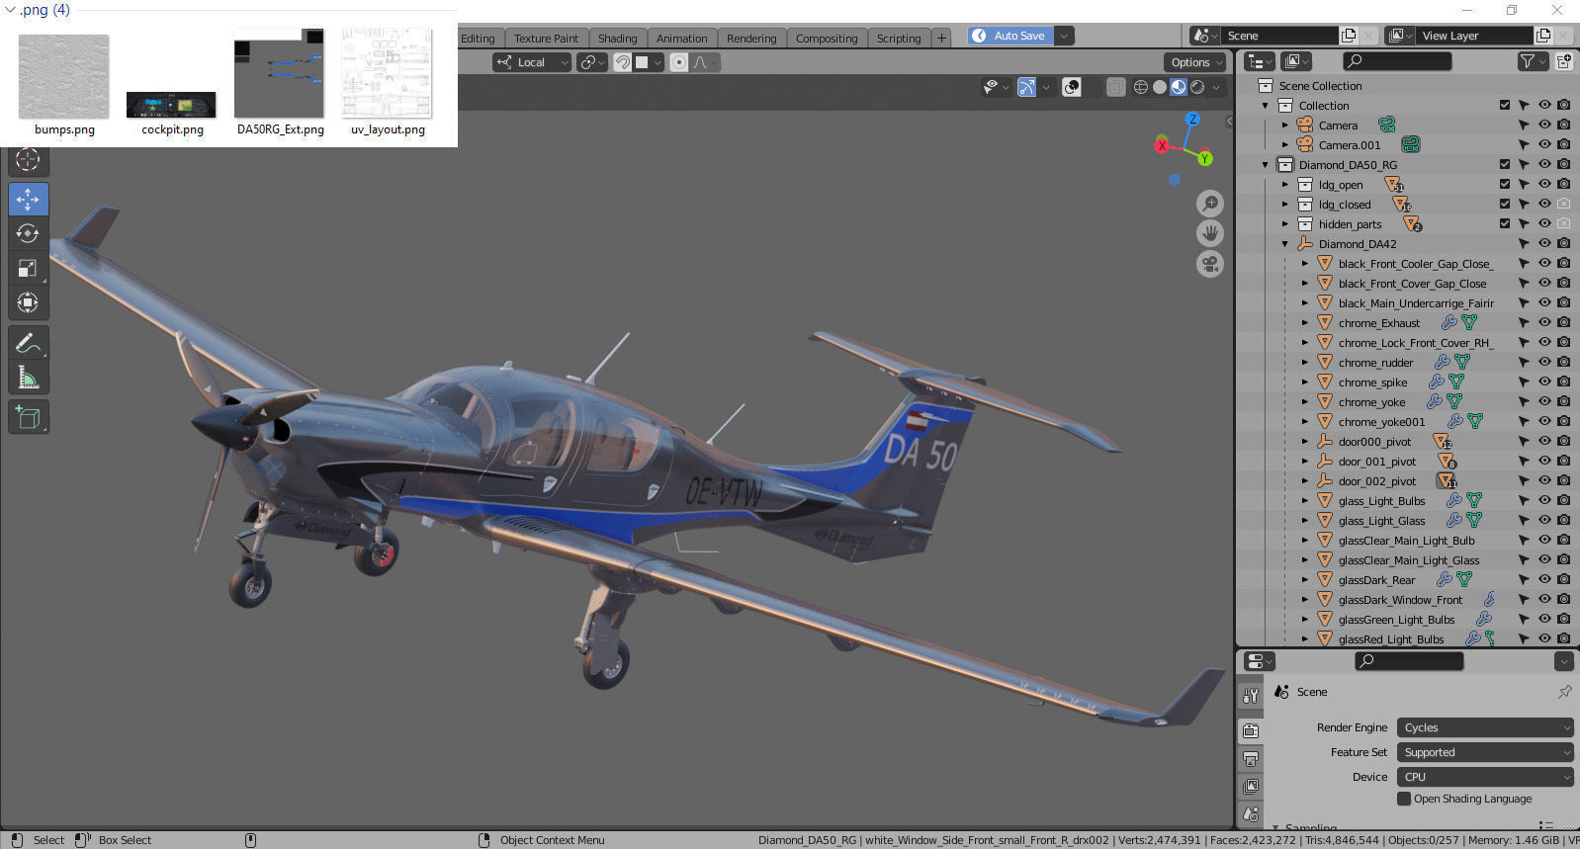Open the Scene properties tab icon
The image size is (1580, 849).
pos(1251,814)
